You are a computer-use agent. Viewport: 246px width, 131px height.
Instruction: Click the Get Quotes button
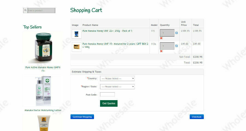pyautogui.click(x=109, y=103)
